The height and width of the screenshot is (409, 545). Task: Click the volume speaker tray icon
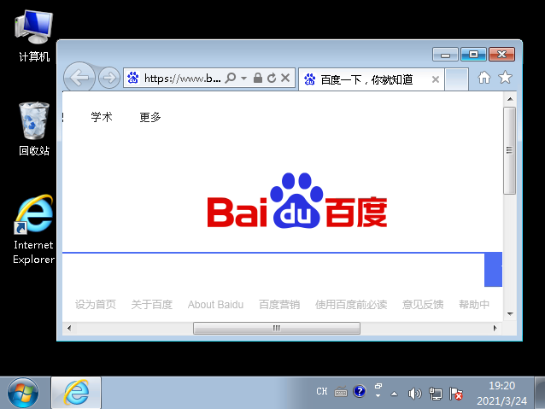tap(414, 394)
